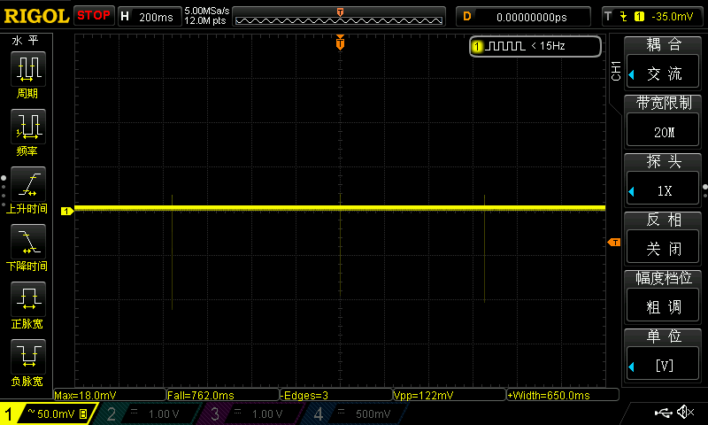The image size is (708, 425).
Task: Select the Rise Time (上升时间) measurement icon
Action: (x=28, y=184)
